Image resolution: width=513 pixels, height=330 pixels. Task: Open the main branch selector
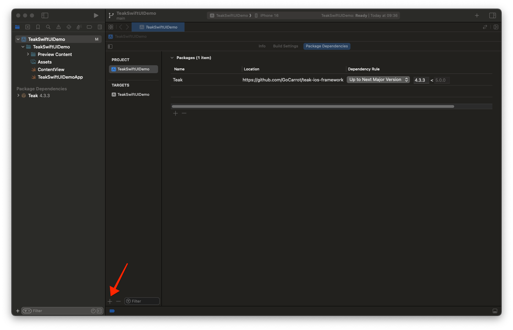point(121,19)
